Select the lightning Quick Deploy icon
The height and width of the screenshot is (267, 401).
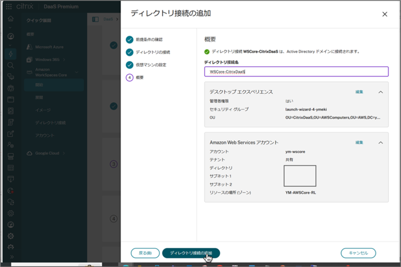[11, 54]
